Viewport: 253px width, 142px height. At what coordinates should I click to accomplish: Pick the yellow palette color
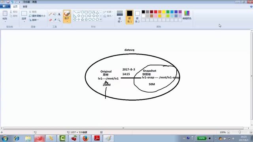pos(164,12)
